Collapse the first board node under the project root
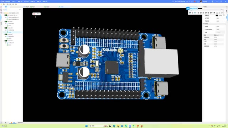 coord(4,15)
